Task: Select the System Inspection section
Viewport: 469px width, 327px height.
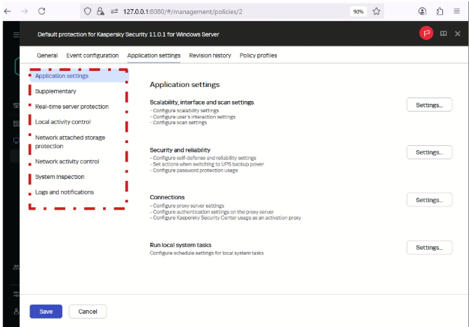Action: tap(60, 177)
